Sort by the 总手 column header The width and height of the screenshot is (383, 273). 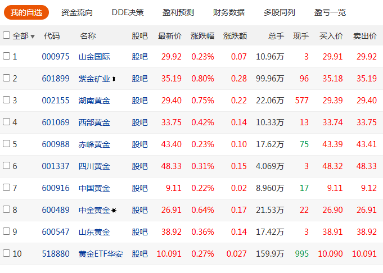276,36
